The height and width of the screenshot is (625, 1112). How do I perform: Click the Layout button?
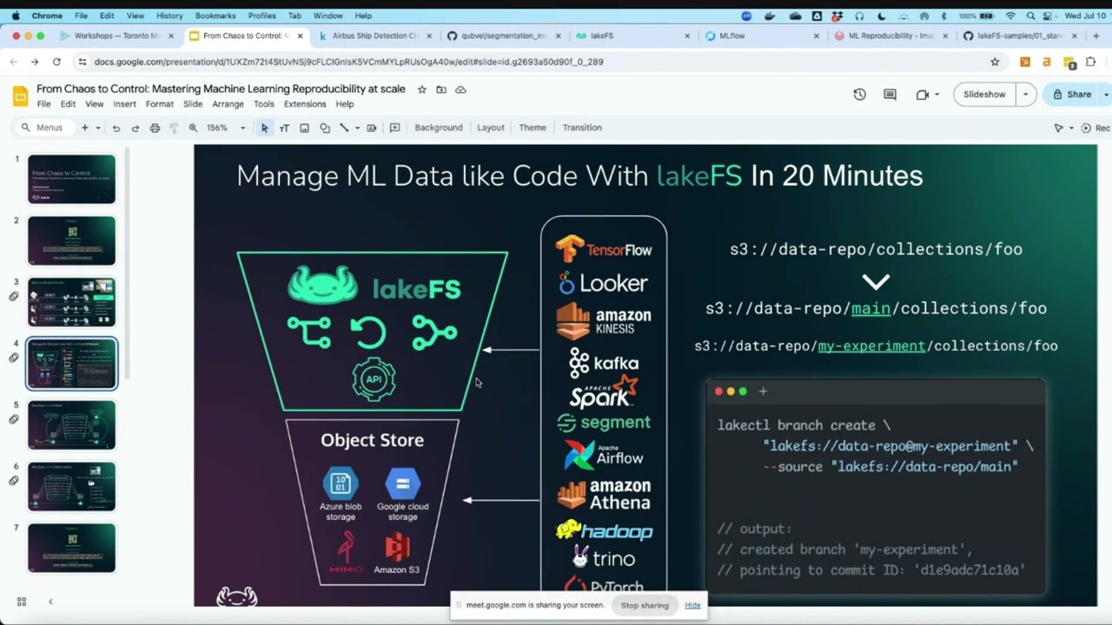tap(491, 128)
